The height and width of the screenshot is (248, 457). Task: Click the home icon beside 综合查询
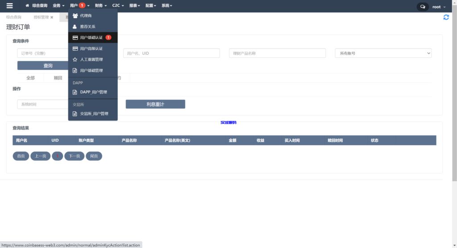pos(28,6)
